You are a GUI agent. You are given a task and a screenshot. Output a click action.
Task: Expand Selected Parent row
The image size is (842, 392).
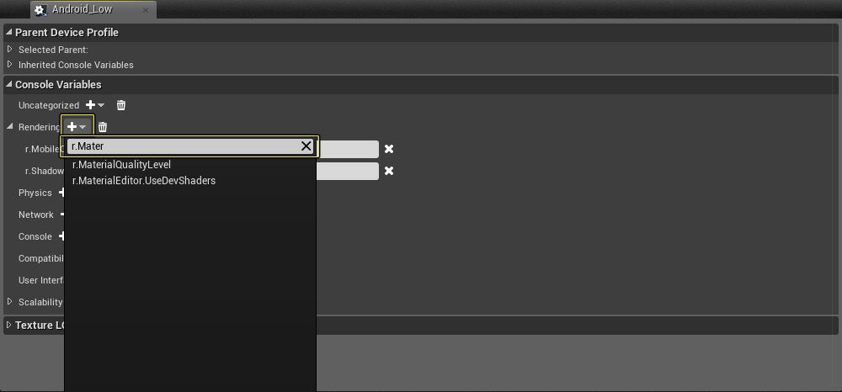(x=9, y=49)
